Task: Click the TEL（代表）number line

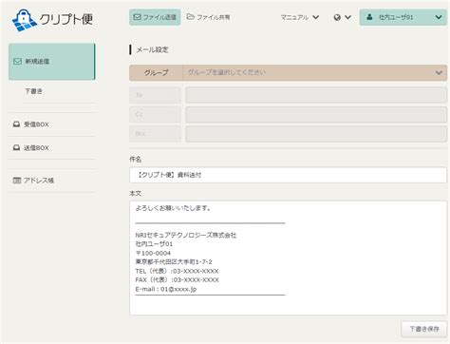Action: (x=177, y=271)
